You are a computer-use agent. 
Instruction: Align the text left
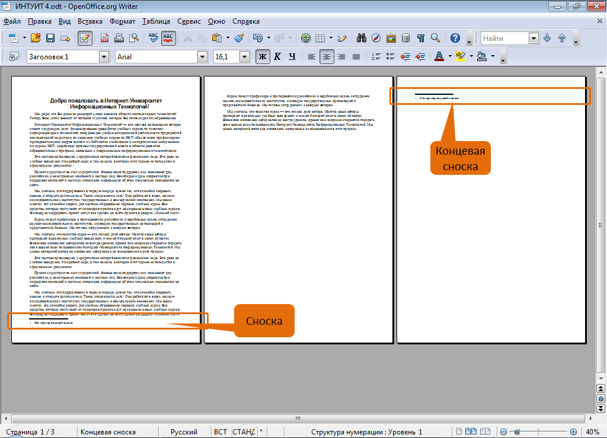[312, 57]
